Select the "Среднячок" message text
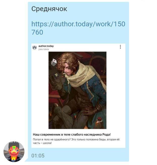The width and height of the screenshot is (157, 165). [x=49, y=9]
